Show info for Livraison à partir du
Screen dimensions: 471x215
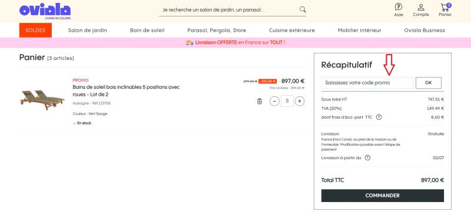(367, 158)
